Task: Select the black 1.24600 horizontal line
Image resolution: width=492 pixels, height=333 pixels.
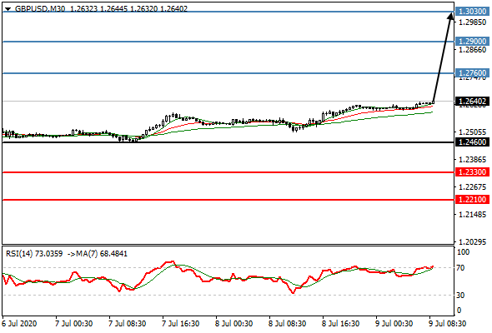Action: point(228,142)
